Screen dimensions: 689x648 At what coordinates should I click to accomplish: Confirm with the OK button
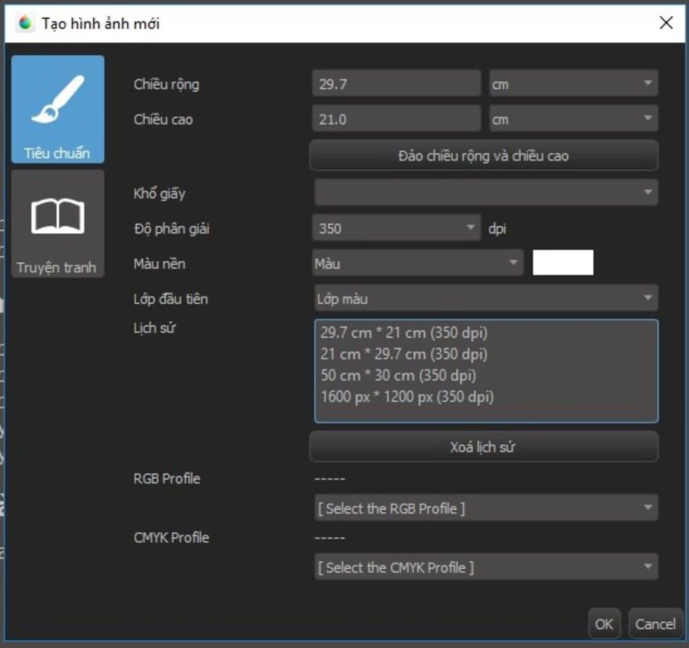point(604,624)
